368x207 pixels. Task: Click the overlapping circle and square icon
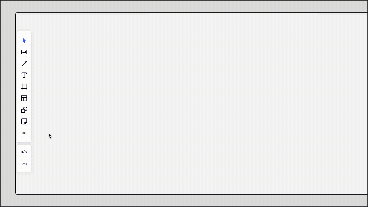click(24, 110)
